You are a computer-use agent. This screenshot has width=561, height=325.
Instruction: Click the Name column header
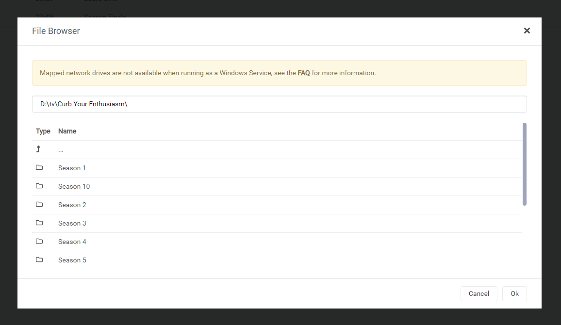[x=67, y=131]
